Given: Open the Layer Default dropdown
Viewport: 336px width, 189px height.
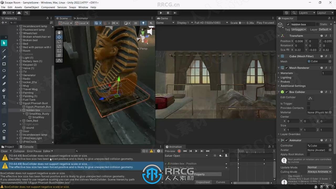Looking at the screenshot, I should 325,29.
